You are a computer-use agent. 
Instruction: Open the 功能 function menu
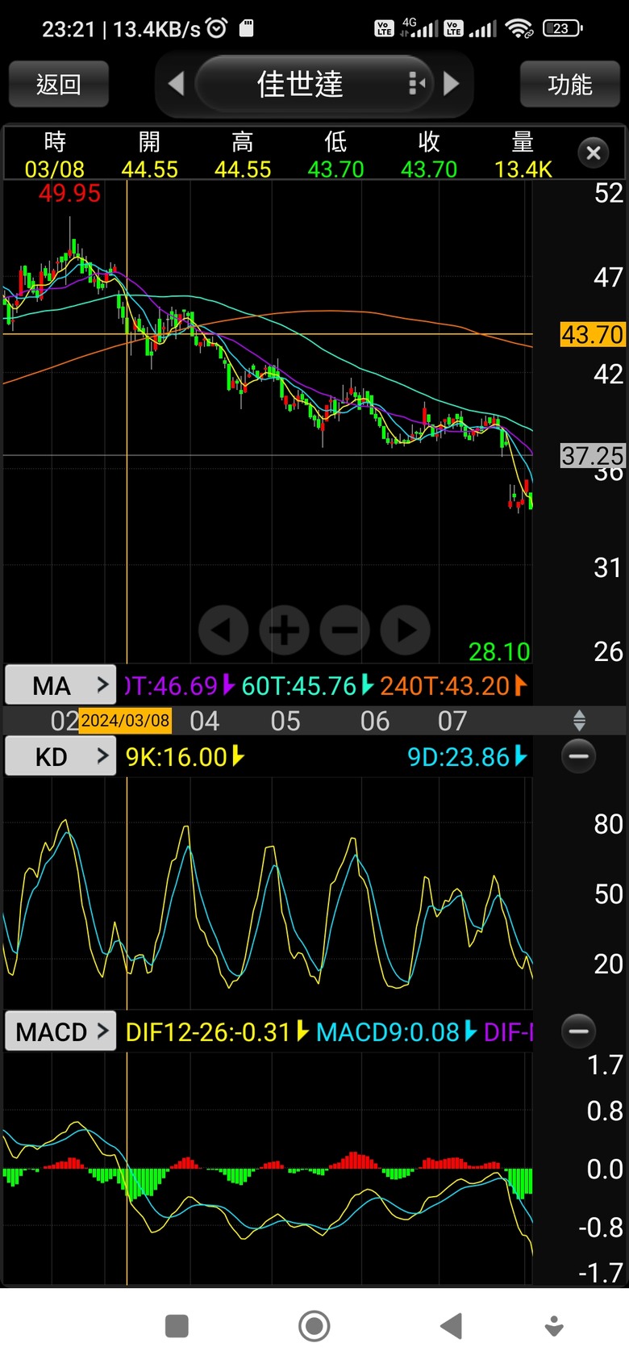(x=569, y=84)
